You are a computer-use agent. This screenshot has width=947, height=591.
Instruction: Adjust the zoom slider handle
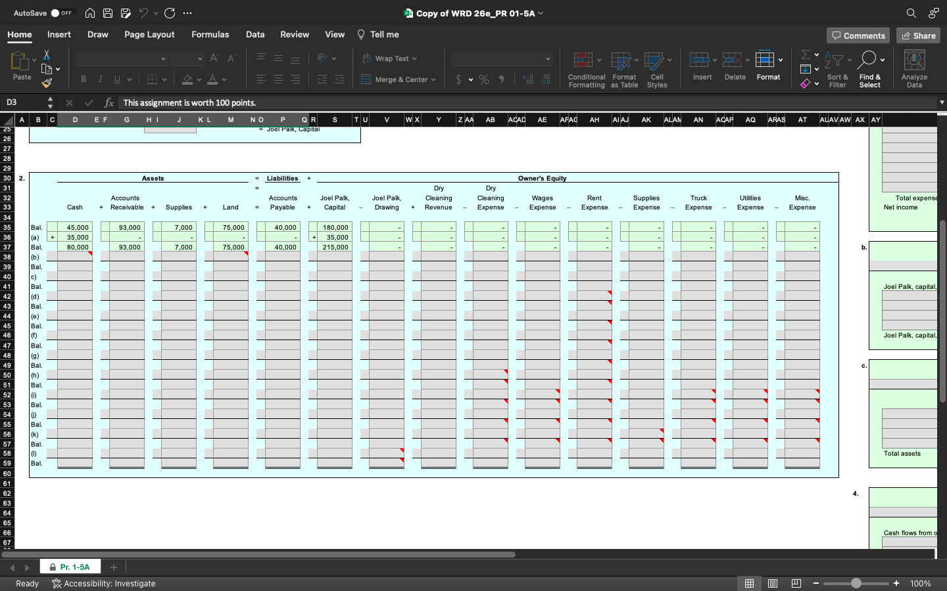coord(856,584)
